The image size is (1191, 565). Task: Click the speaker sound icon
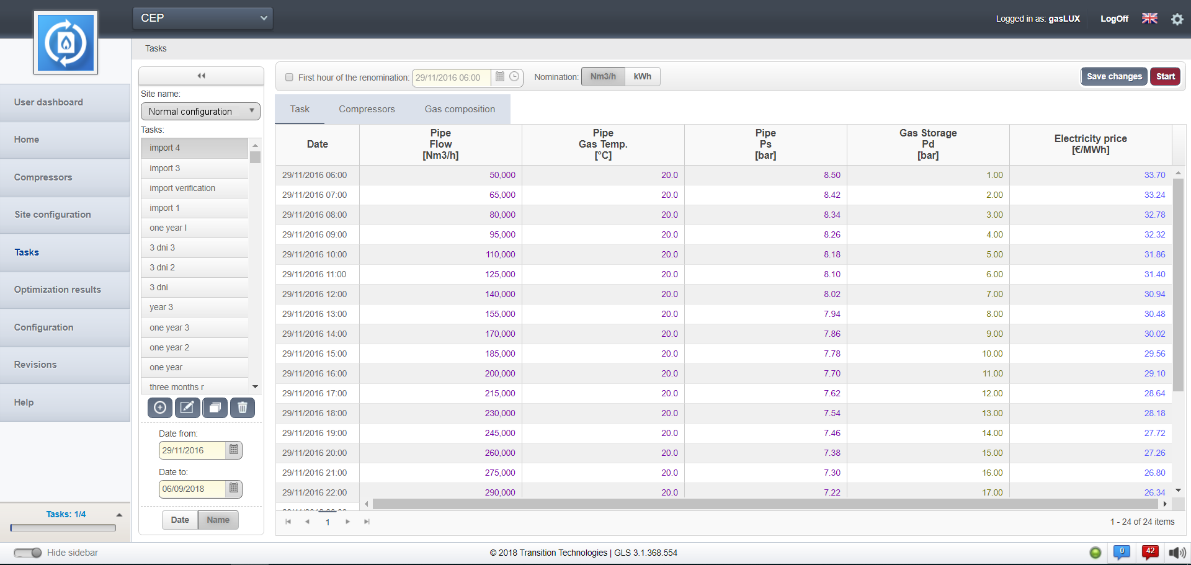(1176, 553)
